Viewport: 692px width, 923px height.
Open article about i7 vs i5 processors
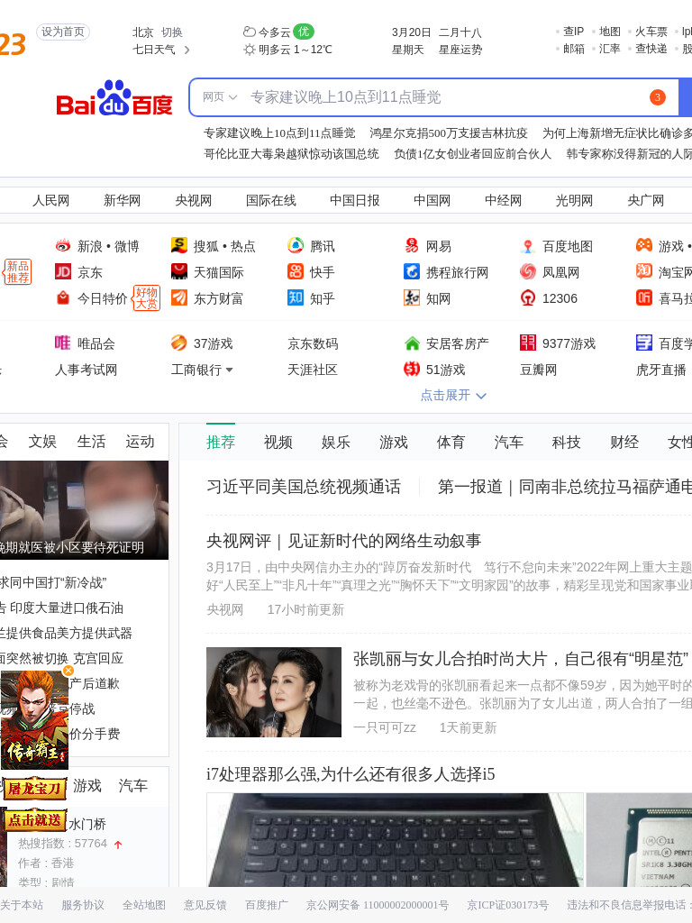pyautogui.click(x=351, y=774)
